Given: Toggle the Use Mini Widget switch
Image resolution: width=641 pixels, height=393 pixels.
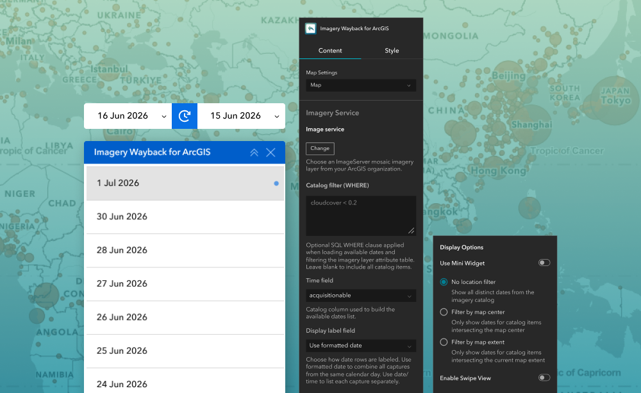Looking at the screenshot, I should (x=544, y=263).
